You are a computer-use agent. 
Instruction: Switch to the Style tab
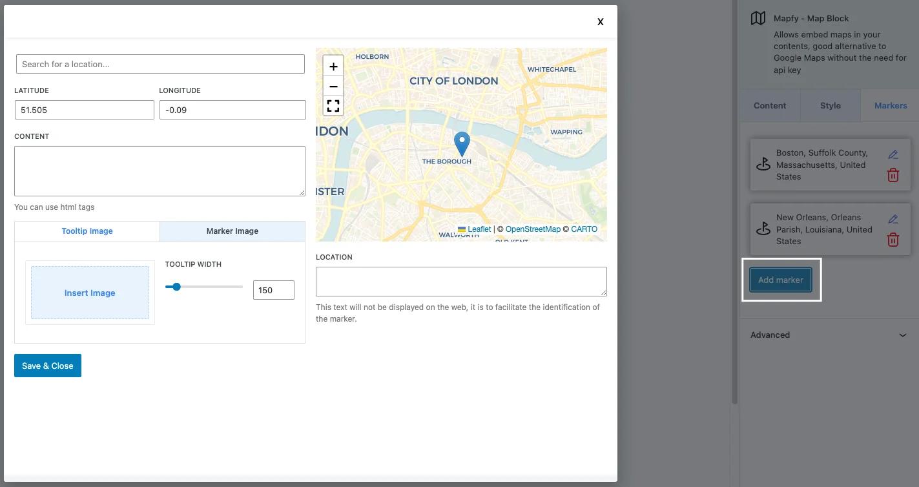click(830, 105)
